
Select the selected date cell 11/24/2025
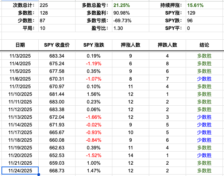point(20,171)
